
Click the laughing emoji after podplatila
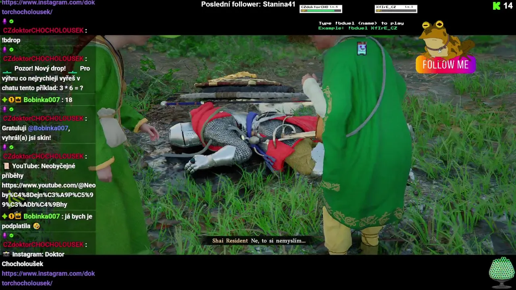click(37, 226)
